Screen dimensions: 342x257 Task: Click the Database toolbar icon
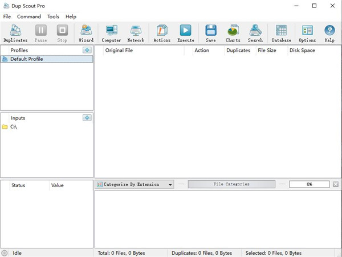pos(281,33)
